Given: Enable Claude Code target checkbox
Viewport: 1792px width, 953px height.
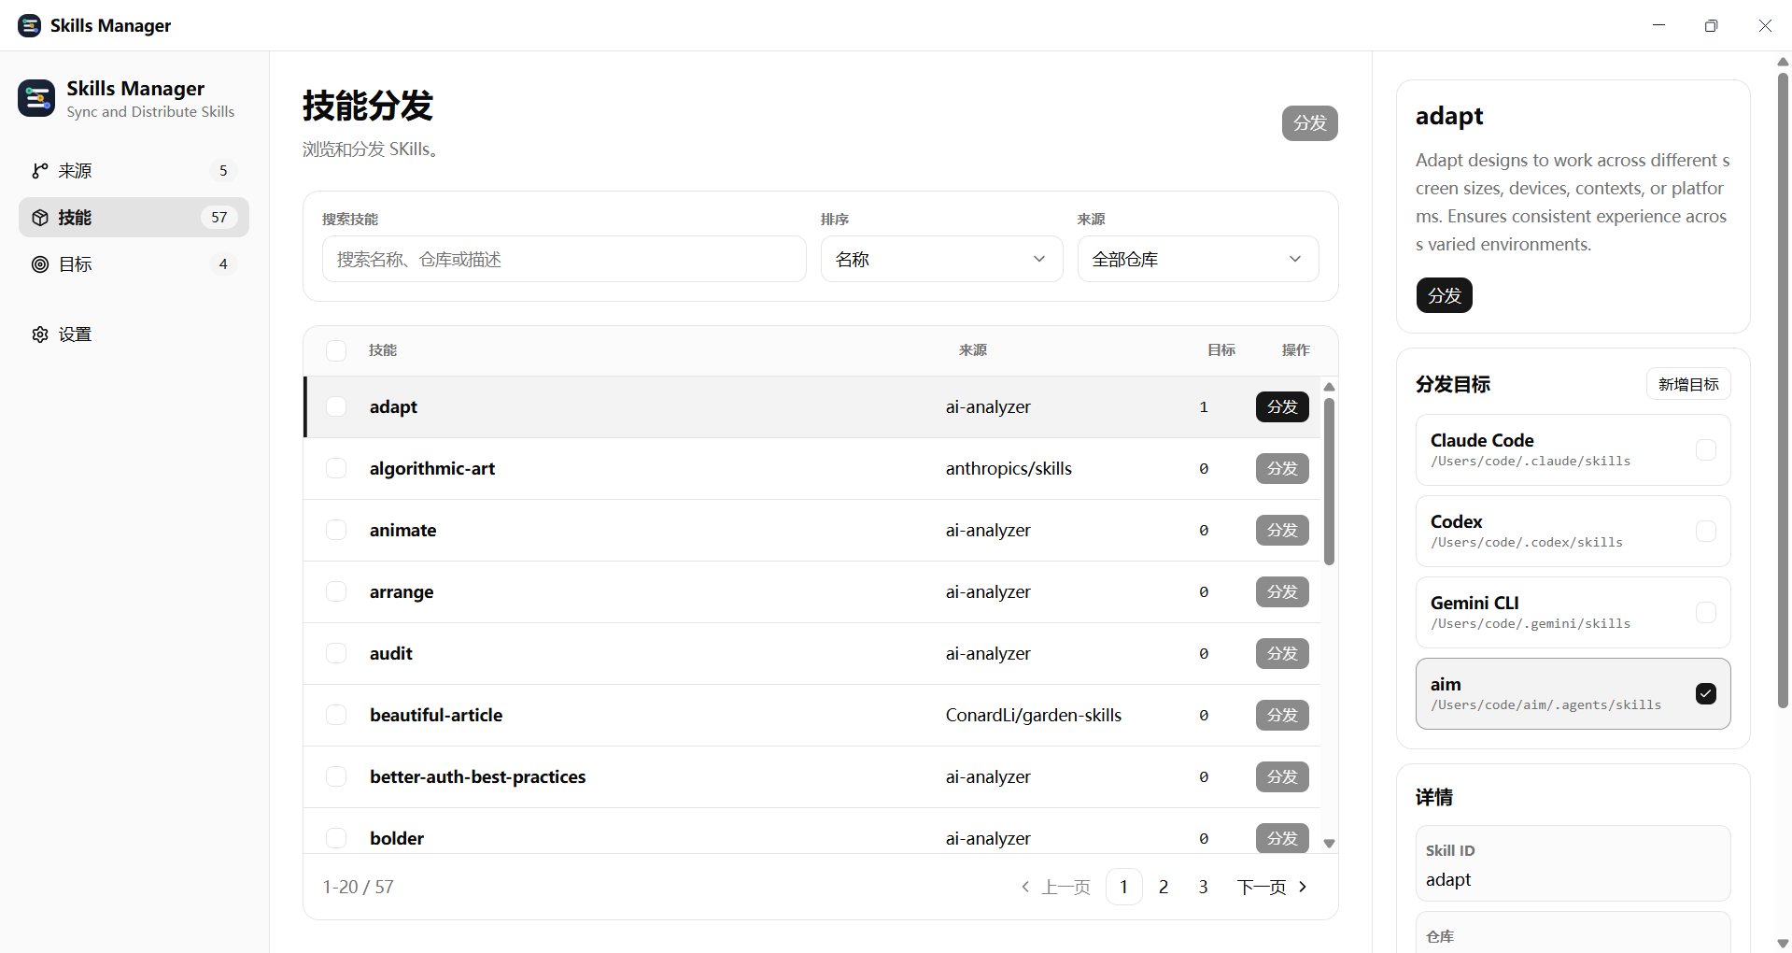Looking at the screenshot, I should (1706, 449).
